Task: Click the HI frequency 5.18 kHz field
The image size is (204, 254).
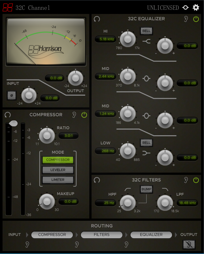Action: pos(105,39)
